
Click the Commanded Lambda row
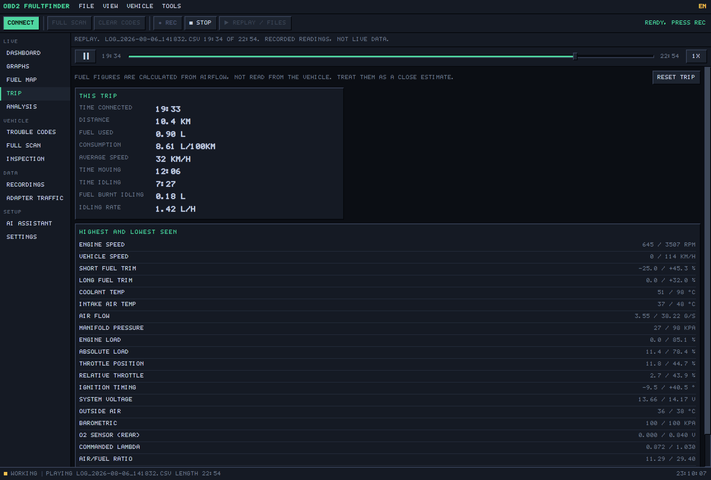tap(387, 447)
